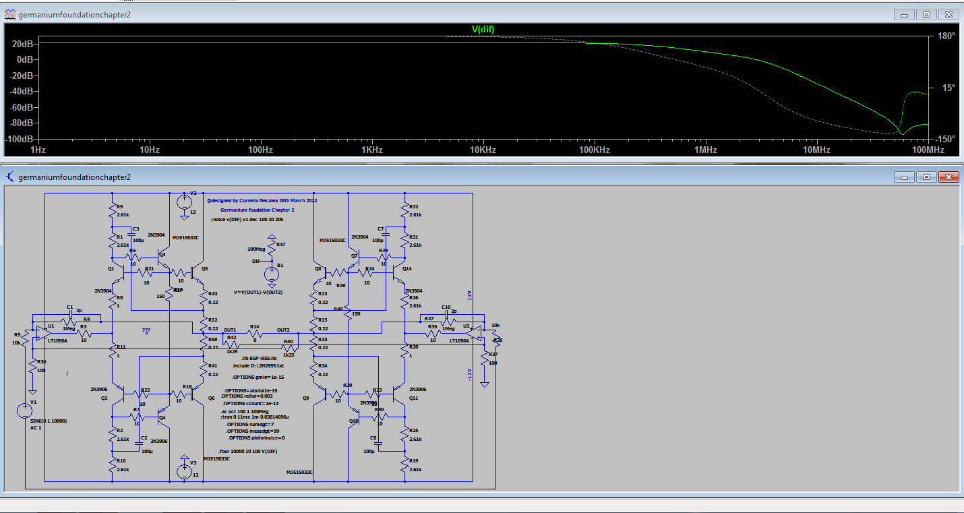
Task: Click the ;noise v(DIF) v1 comment line
Action: point(247,219)
